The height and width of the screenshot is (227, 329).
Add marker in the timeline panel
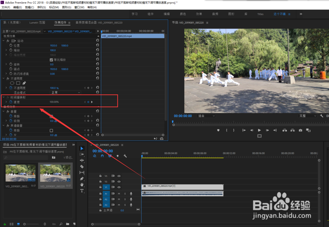point(117,156)
